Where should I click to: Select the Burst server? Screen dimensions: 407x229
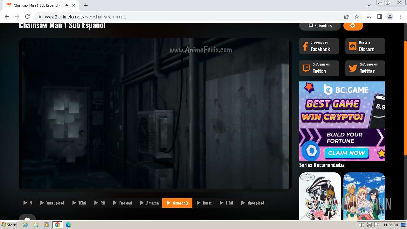[204, 203]
